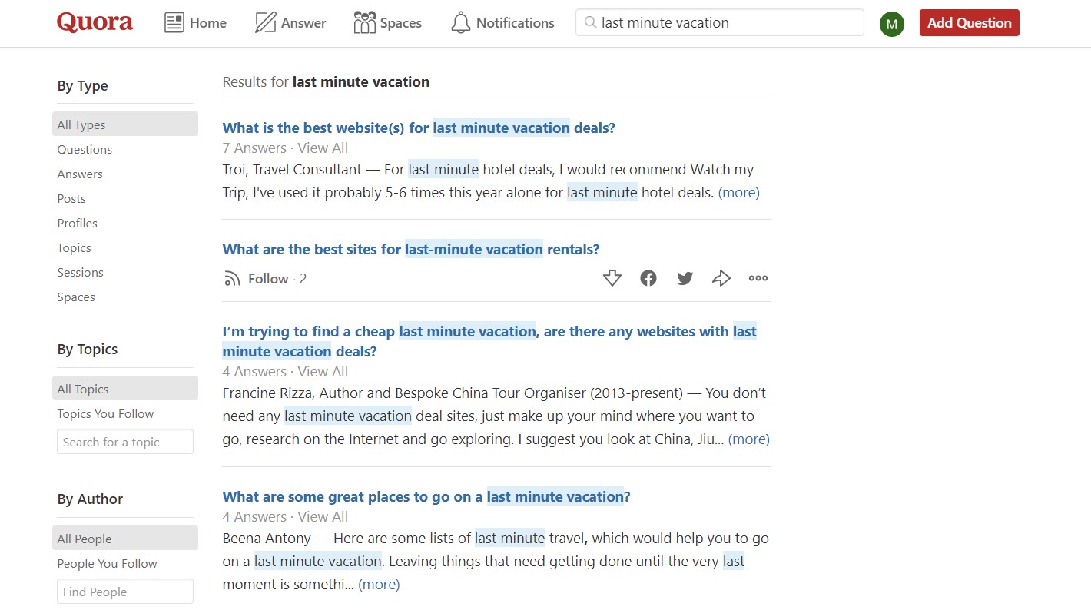Viewport: 1091px width, 610px height.
Task: Select the Sessions filter under By Type
Action: 80,272
